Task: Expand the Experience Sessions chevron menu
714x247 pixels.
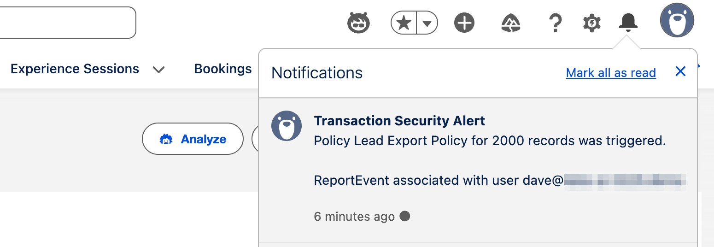Action: (158, 70)
